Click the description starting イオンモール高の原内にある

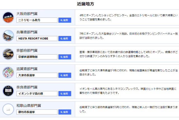[128, 91]
